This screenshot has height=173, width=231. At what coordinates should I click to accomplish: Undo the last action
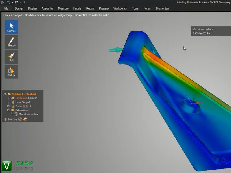coord(9,2)
